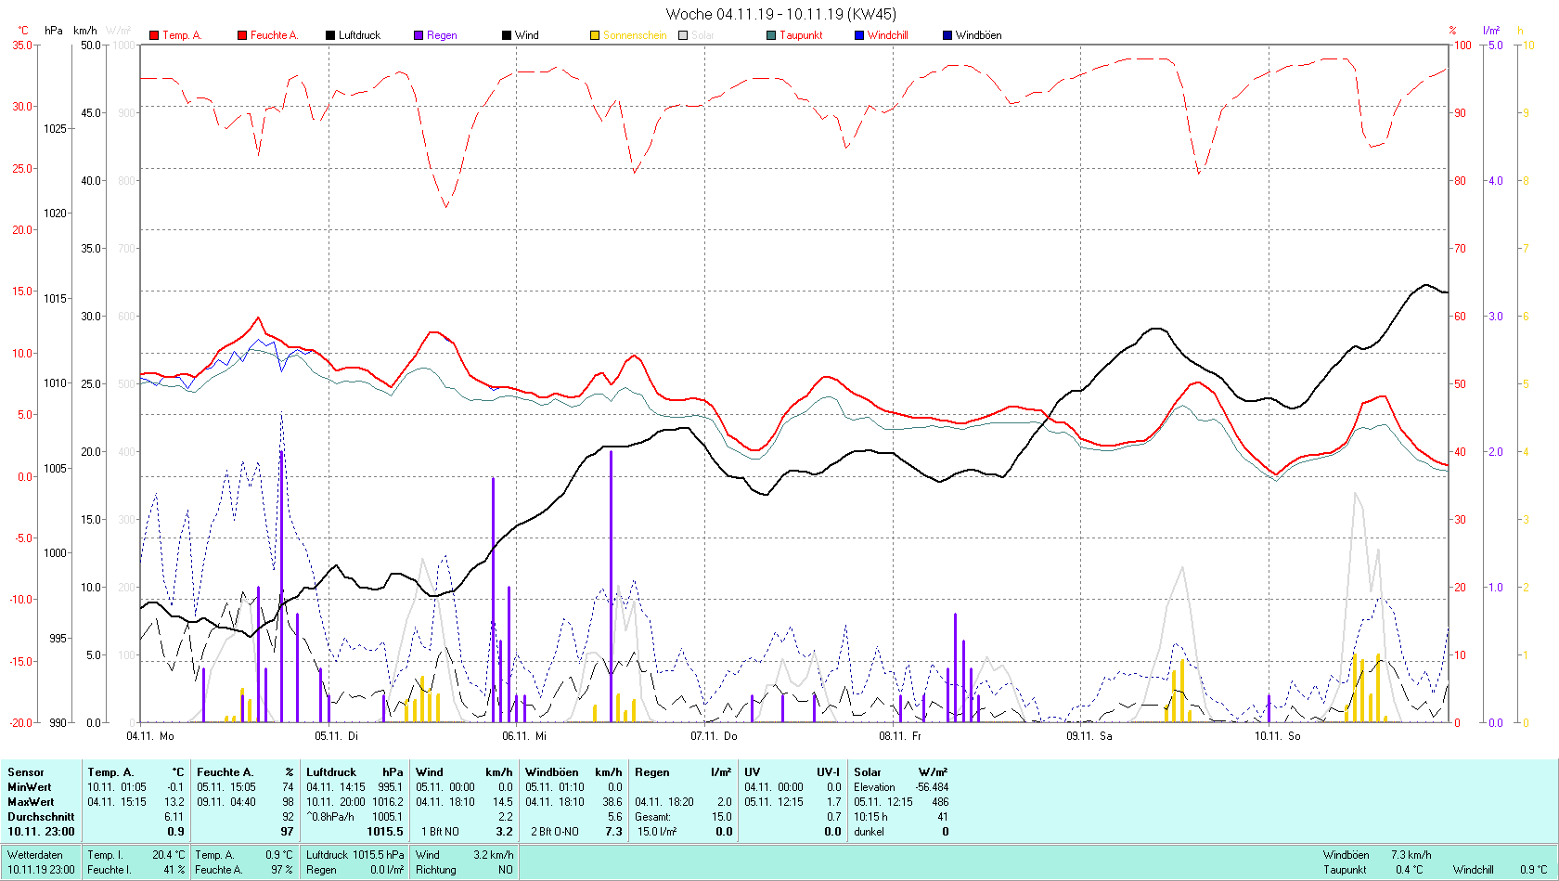Click the 'Durchschnitt' row label

(x=41, y=817)
